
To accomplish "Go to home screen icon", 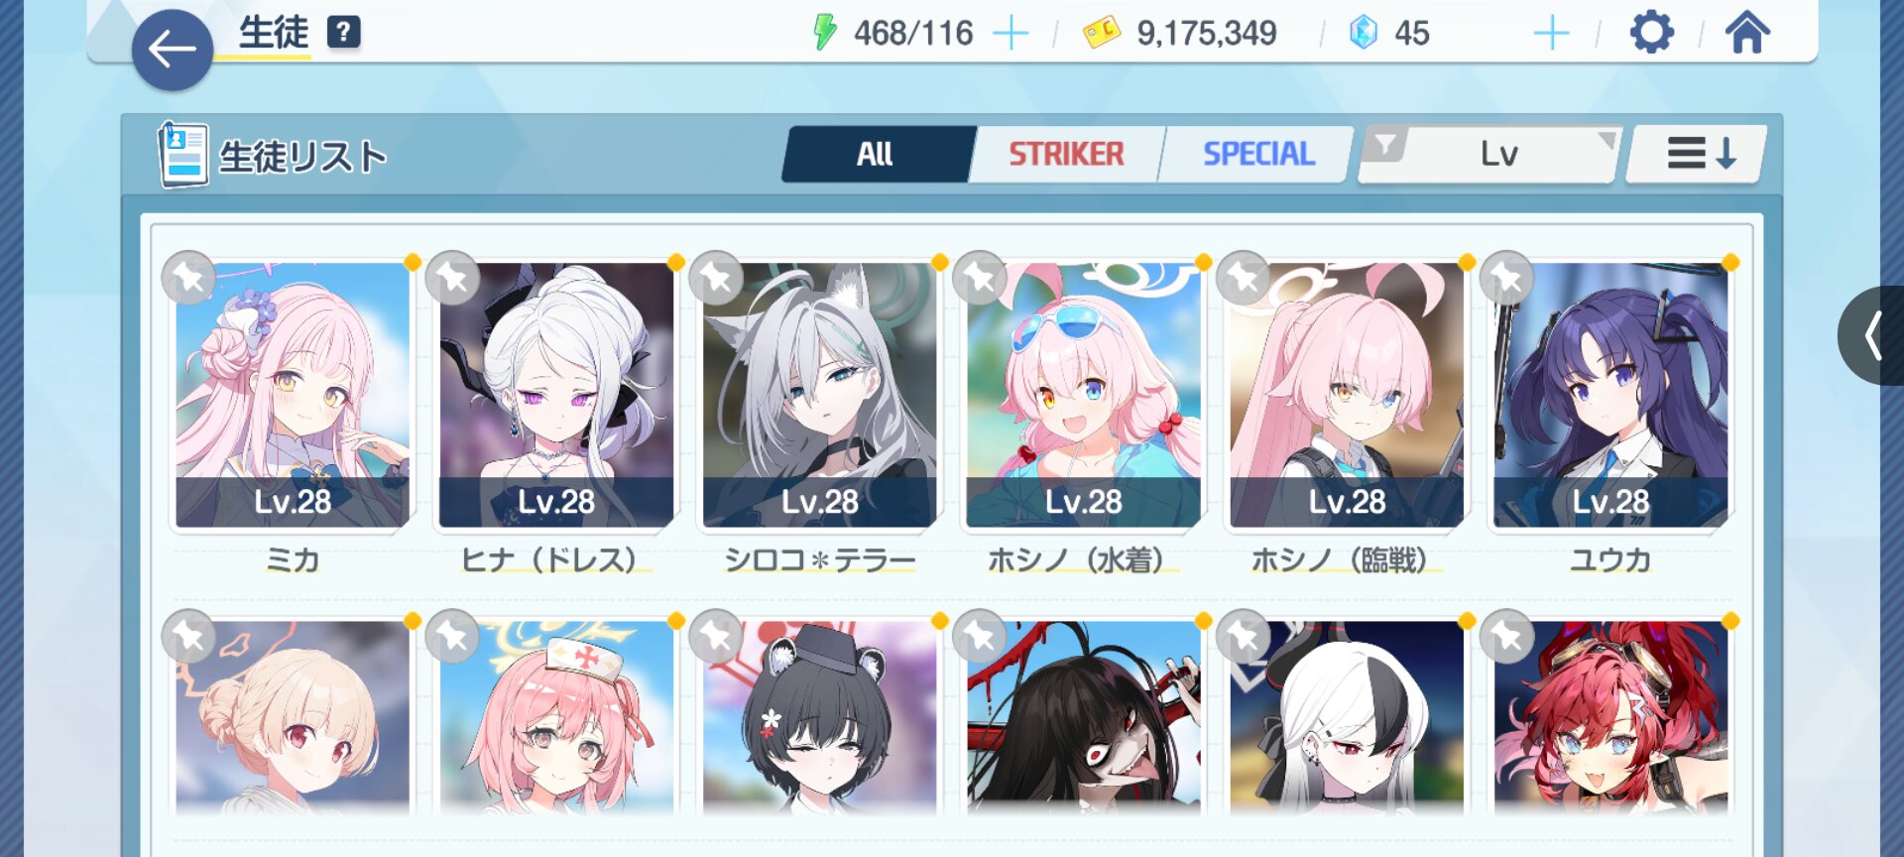I will point(1747,33).
